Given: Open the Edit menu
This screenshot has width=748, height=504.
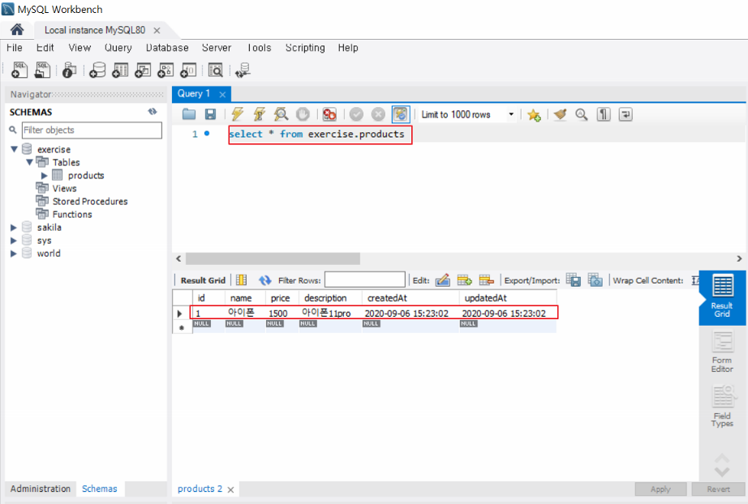Looking at the screenshot, I should (x=45, y=48).
